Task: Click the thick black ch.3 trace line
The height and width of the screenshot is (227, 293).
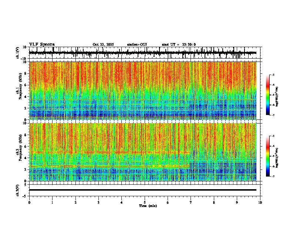Action: [x=143, y=190]
